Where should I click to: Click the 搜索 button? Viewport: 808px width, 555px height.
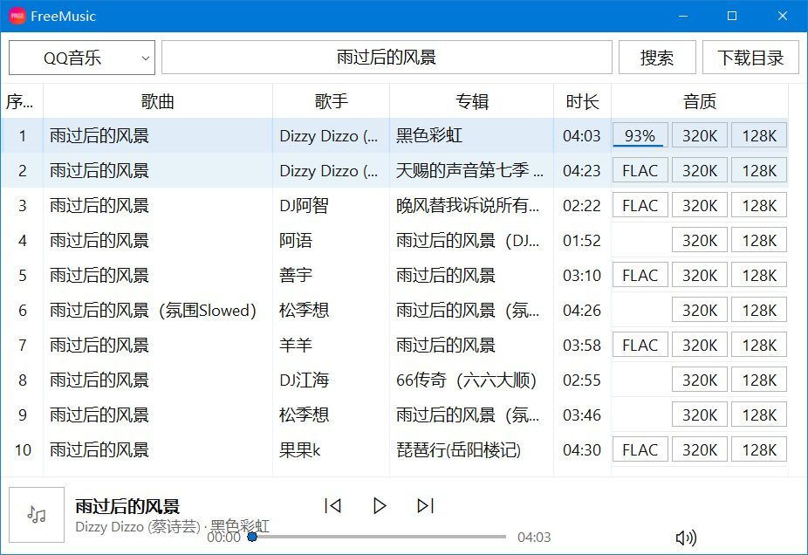(x=657, y=58)
